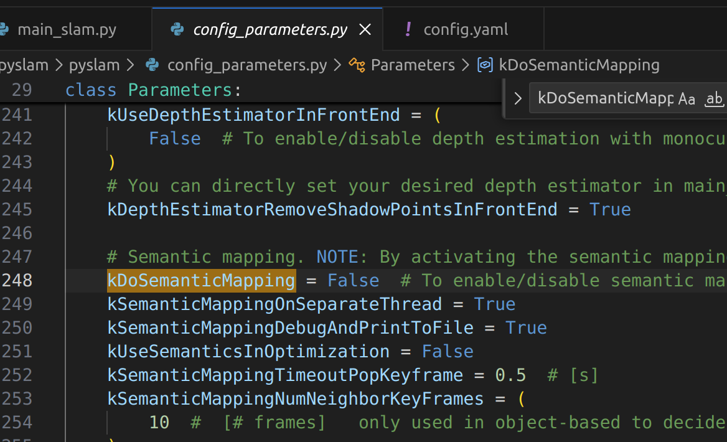Click kSemanticMappingOnSeparateThread variable
This screenshot has height=442, width=727.
coord(274,304)
